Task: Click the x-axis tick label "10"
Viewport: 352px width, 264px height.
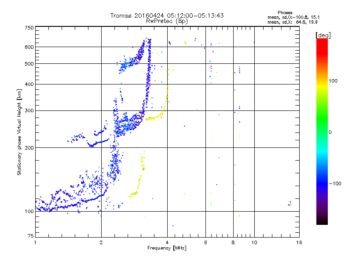Action: point(254,242)
